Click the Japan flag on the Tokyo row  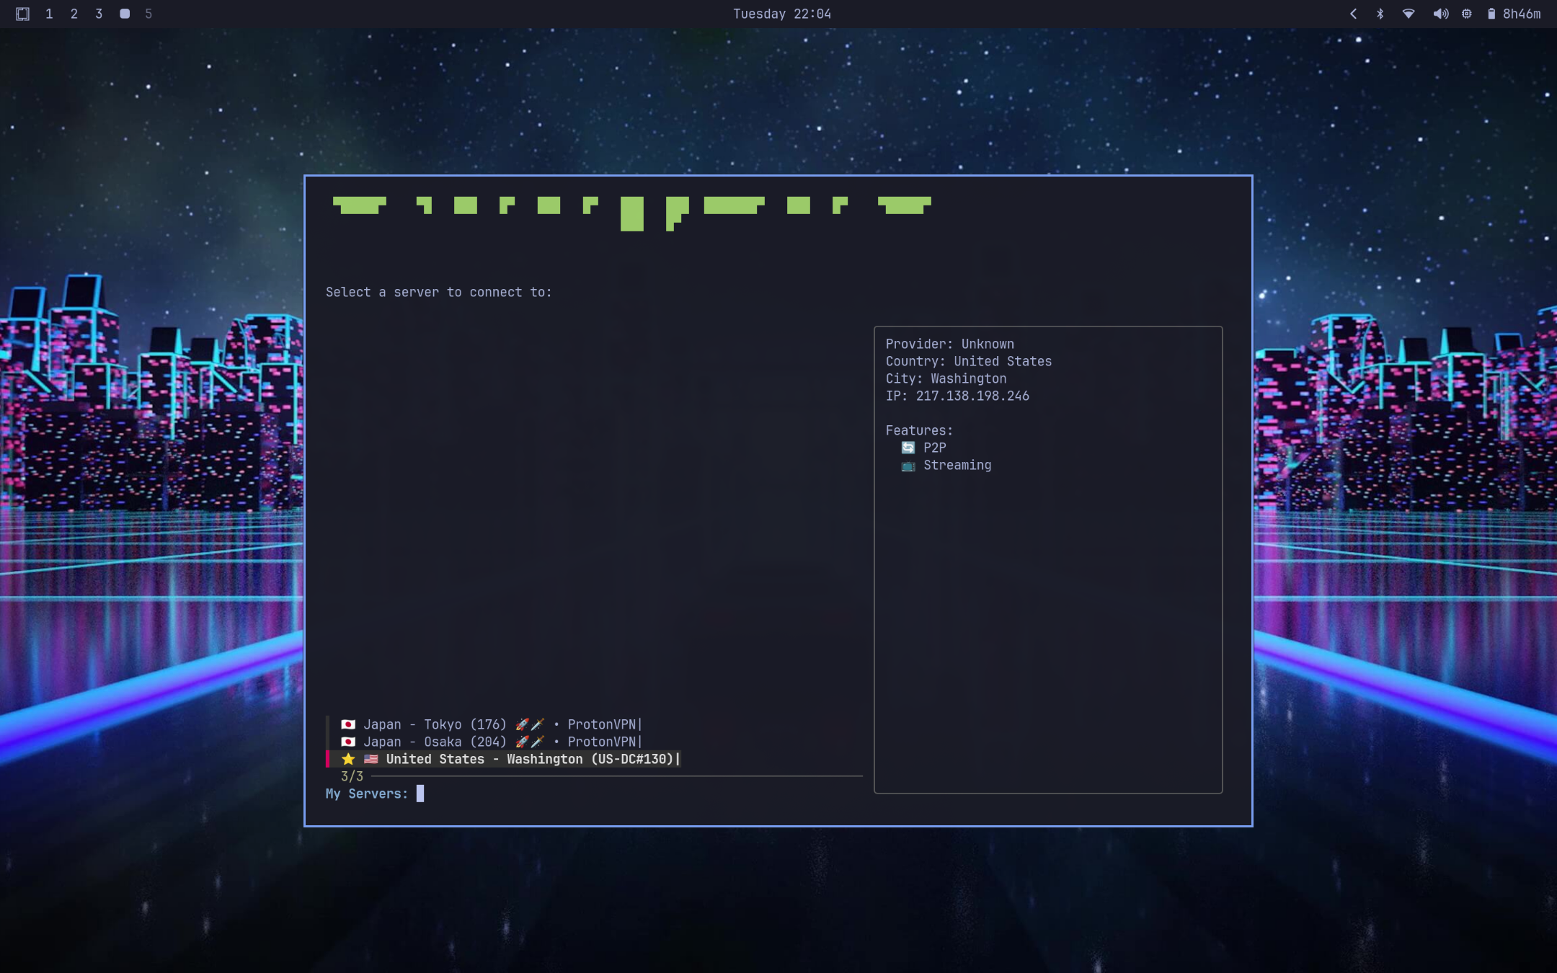click(x=348, y=724)
